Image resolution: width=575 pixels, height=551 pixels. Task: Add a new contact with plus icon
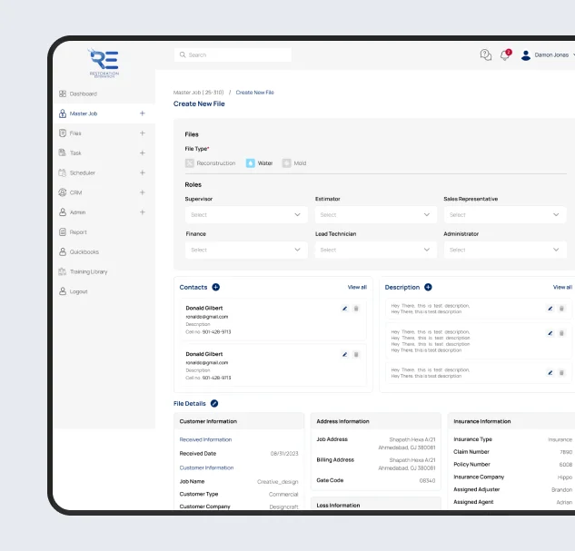216,287
